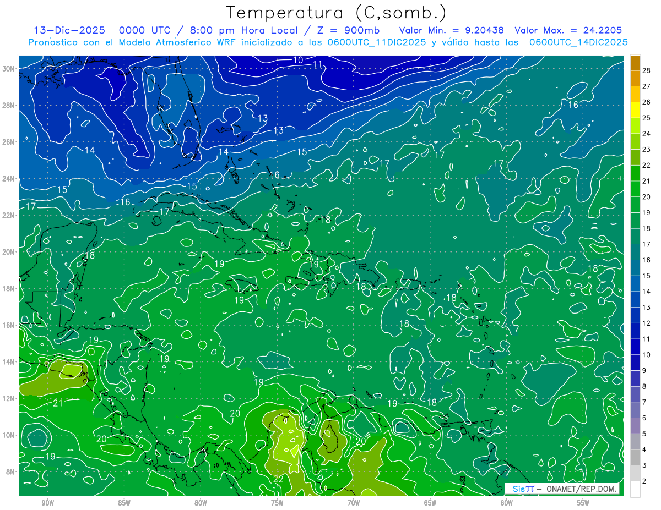Screen dimensions: 661x510
Task: Click the "14N" latitude axis label
Action: point(9,362)
